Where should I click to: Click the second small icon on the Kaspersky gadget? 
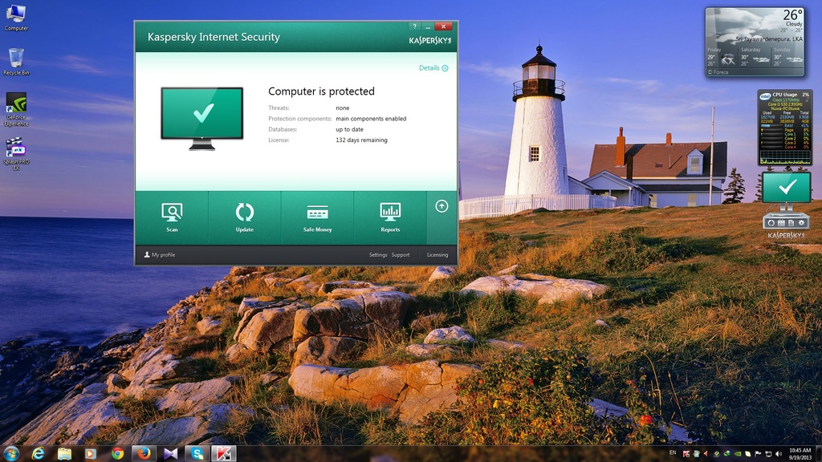781,223
